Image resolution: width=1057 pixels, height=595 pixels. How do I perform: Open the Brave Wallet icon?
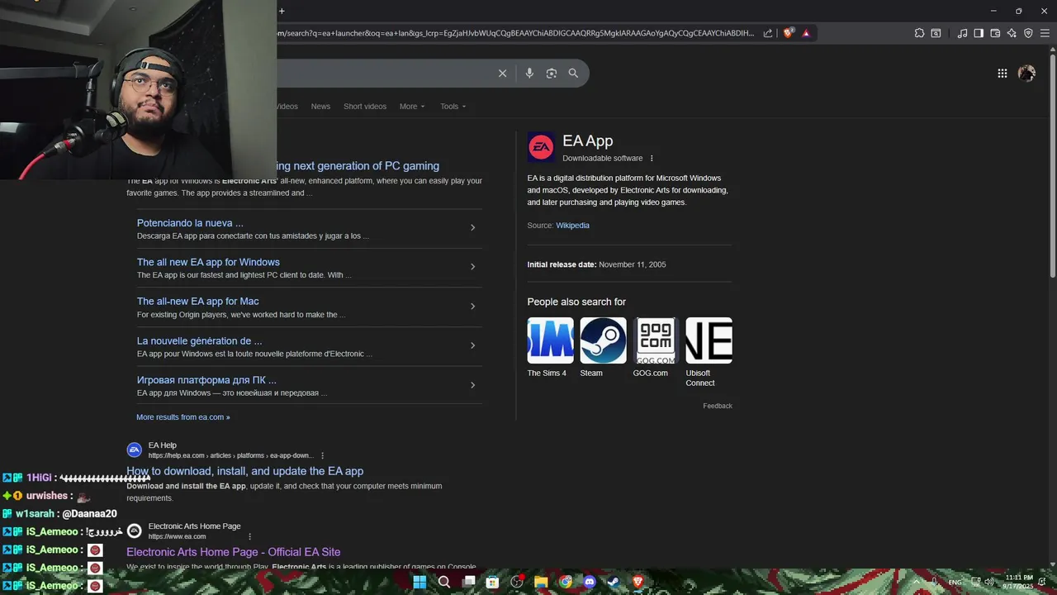coord(995,33)
